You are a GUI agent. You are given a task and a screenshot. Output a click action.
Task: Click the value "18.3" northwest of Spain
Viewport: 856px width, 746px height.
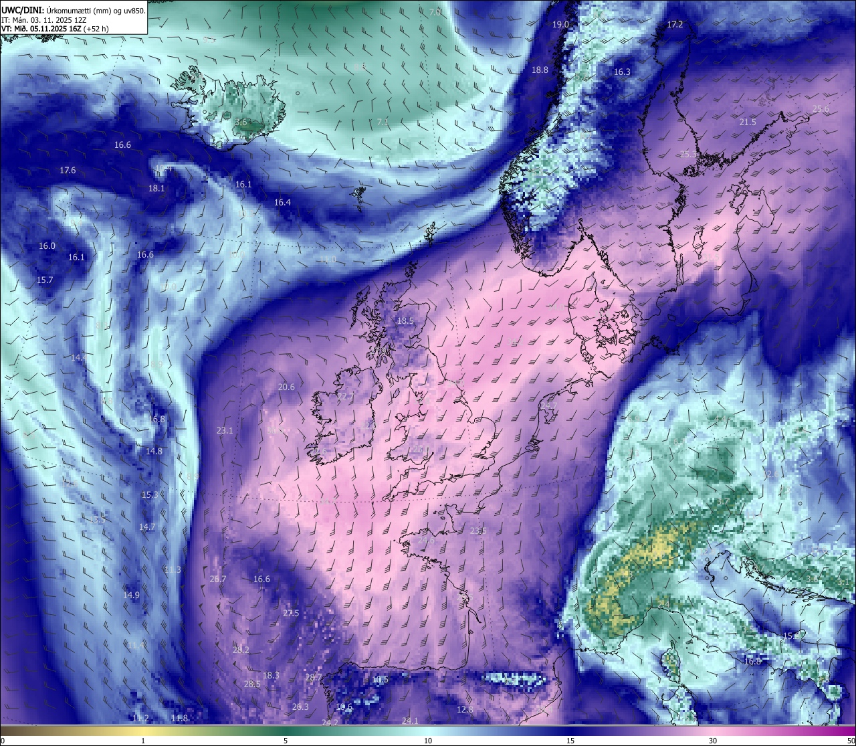click(271, 675)
